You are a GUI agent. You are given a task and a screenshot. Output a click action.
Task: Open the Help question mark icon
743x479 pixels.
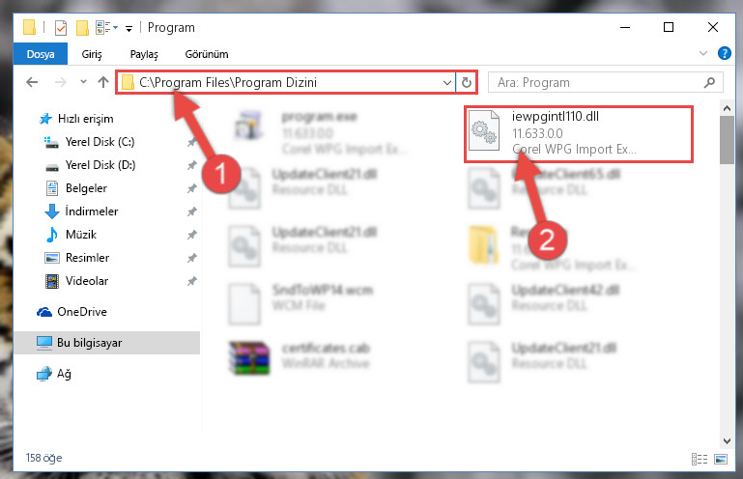point(724,53)
